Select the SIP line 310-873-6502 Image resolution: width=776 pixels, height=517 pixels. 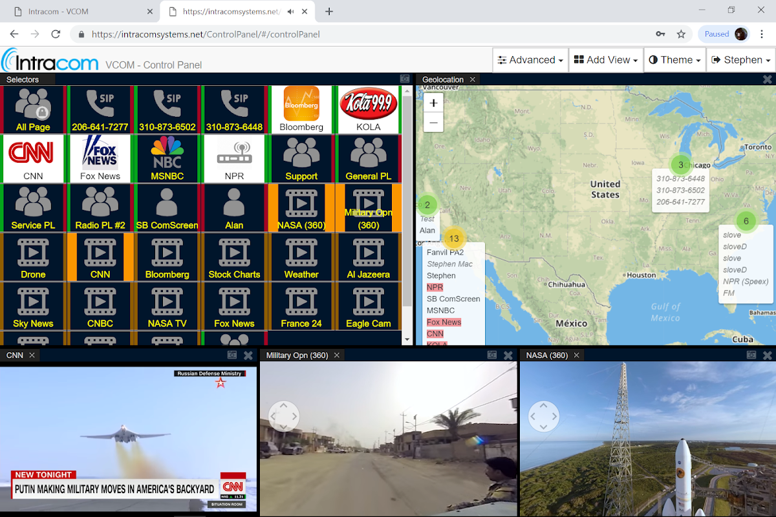167,110
